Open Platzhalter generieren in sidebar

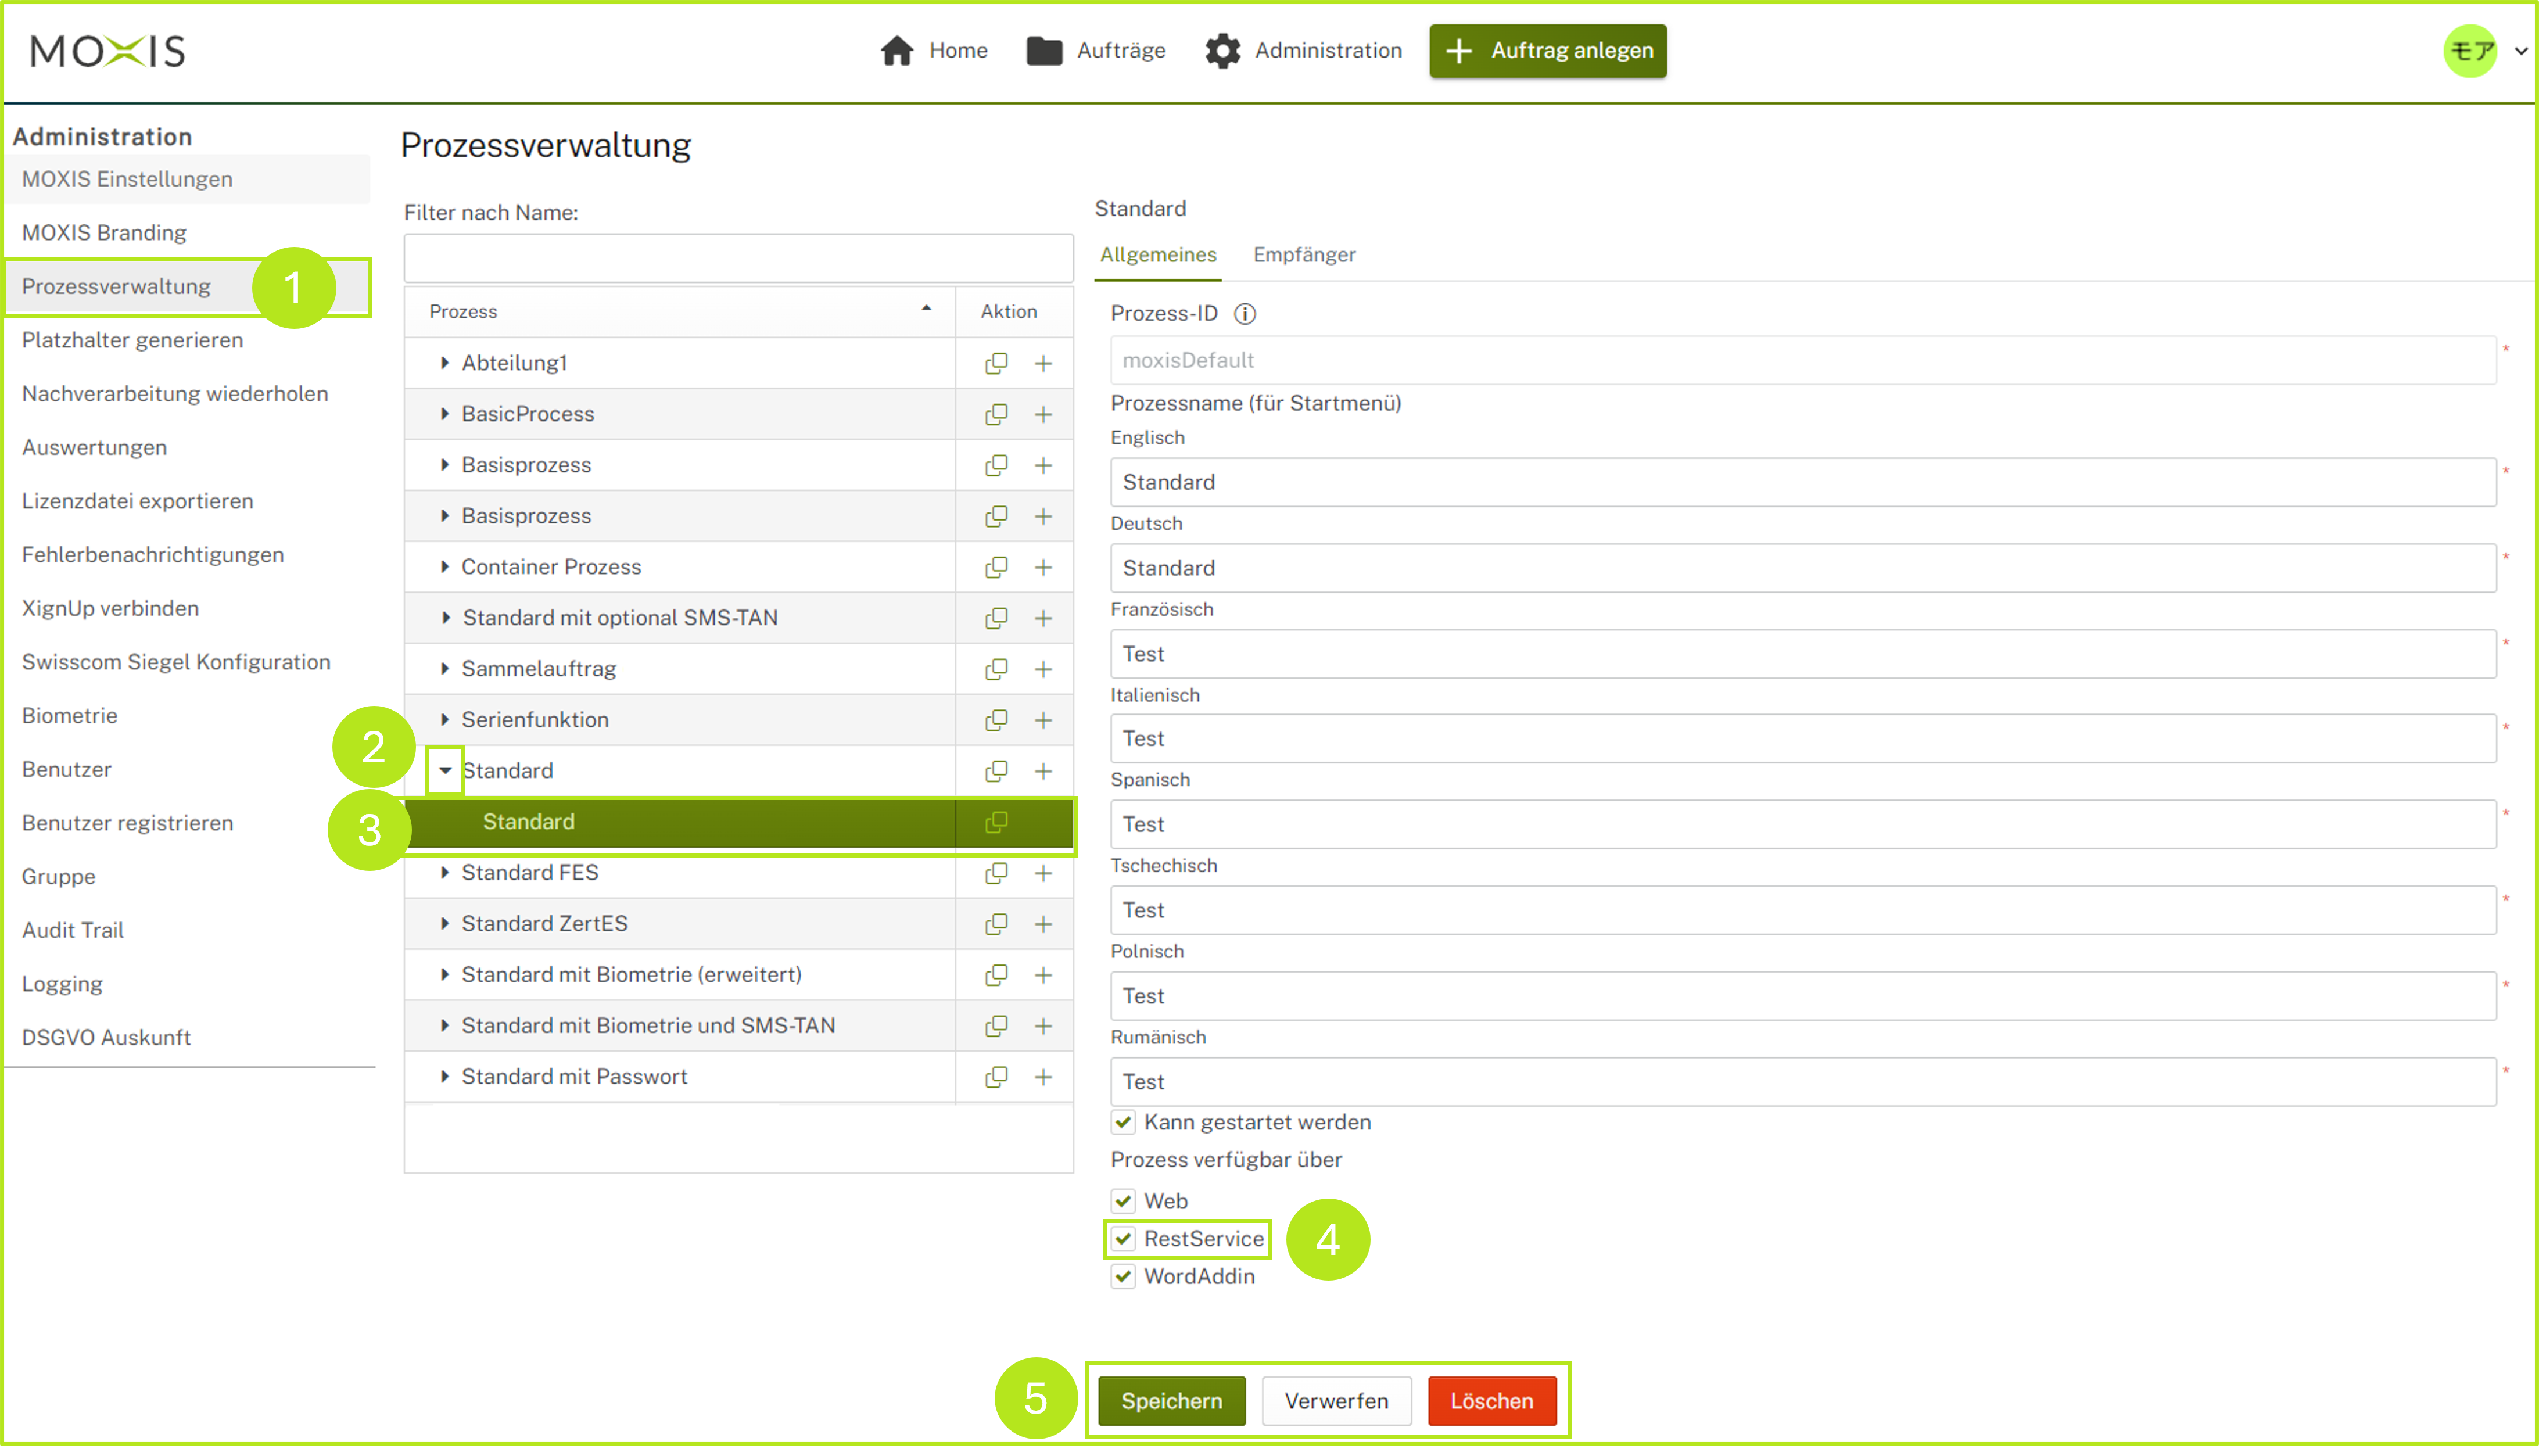(132, 340)
